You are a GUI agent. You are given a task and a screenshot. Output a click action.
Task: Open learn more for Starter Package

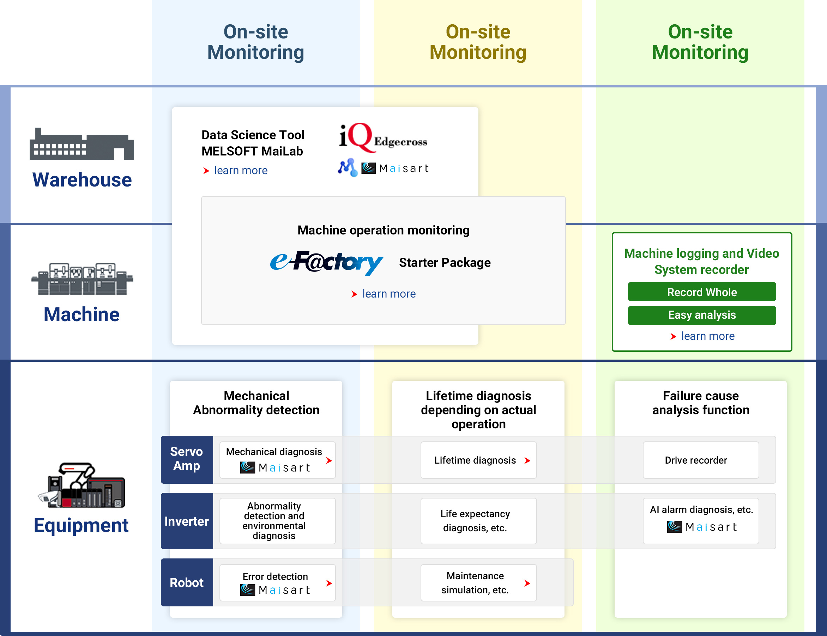click(x=388, y=294)
